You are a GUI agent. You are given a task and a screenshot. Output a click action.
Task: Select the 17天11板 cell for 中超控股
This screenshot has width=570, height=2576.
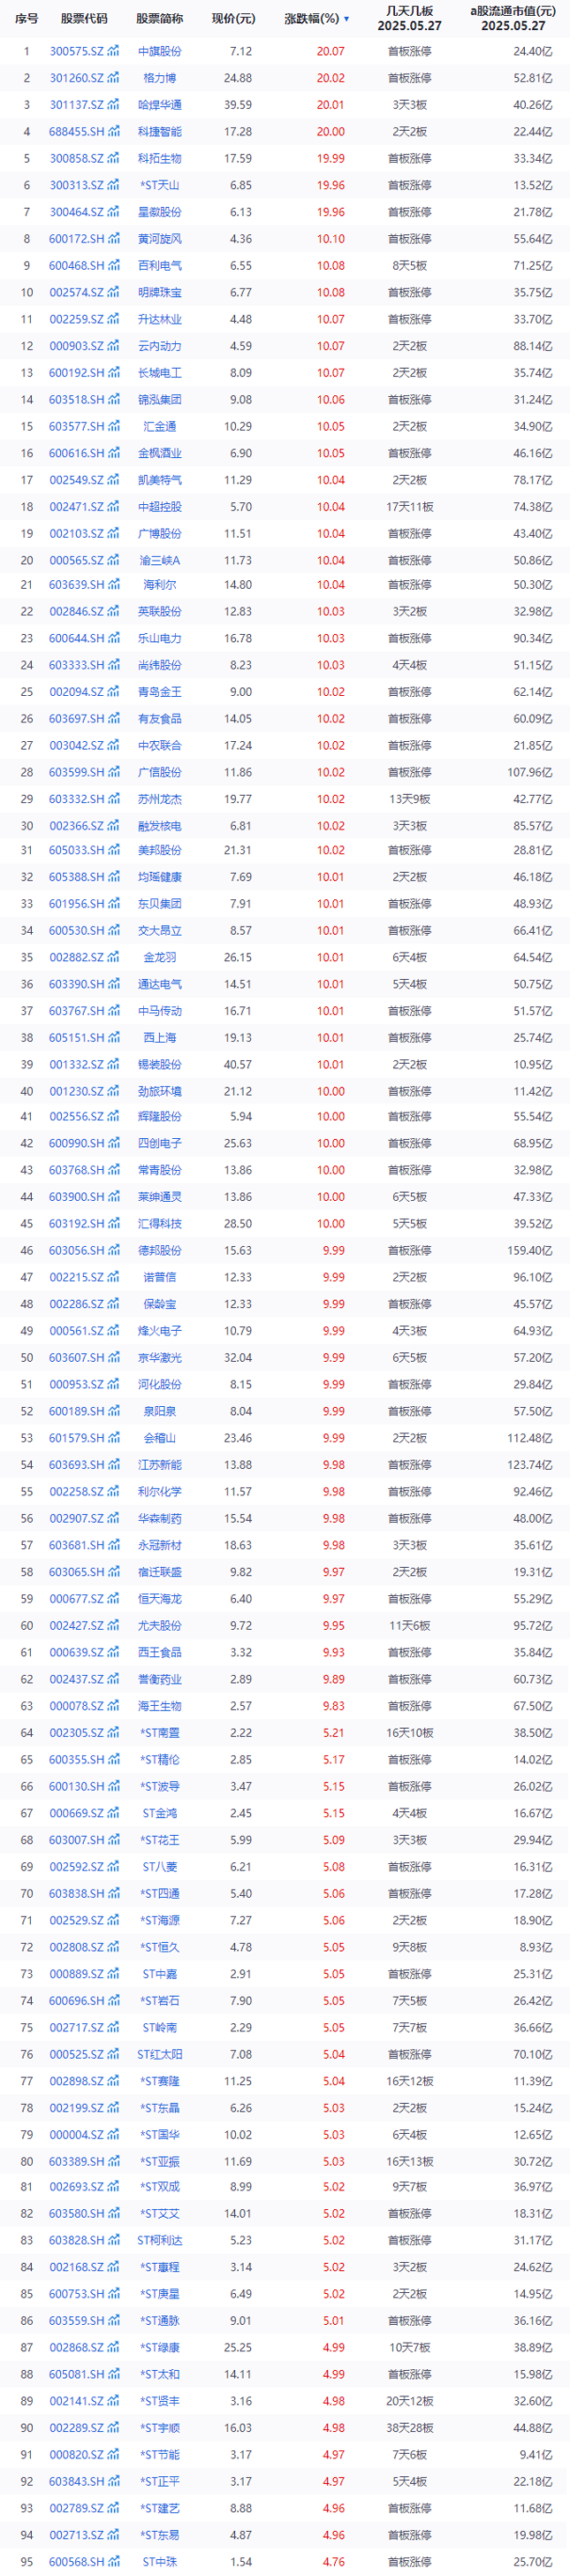pos(409,507)
